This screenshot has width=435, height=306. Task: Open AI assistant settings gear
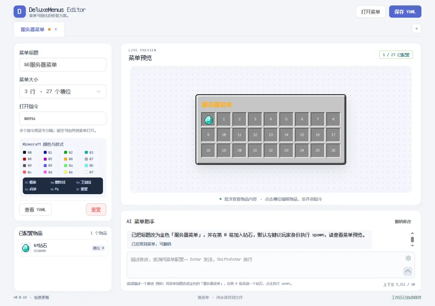(408, 258)
